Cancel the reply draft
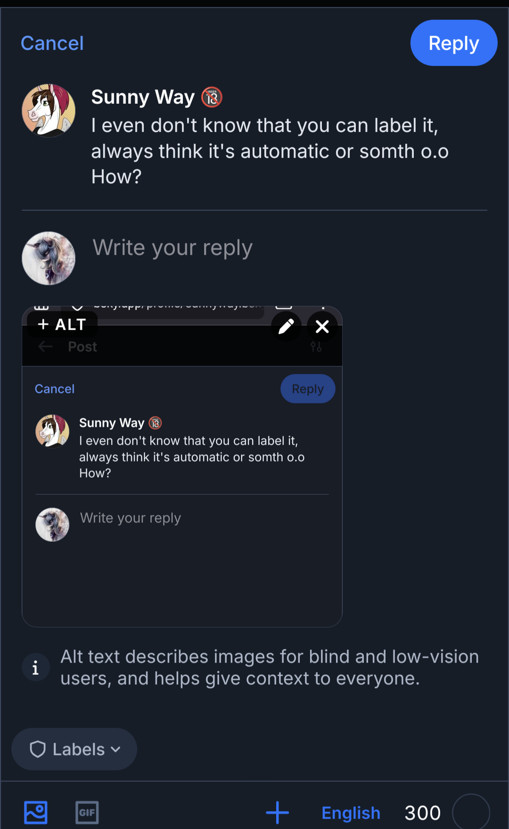 (x=52, y=43)
